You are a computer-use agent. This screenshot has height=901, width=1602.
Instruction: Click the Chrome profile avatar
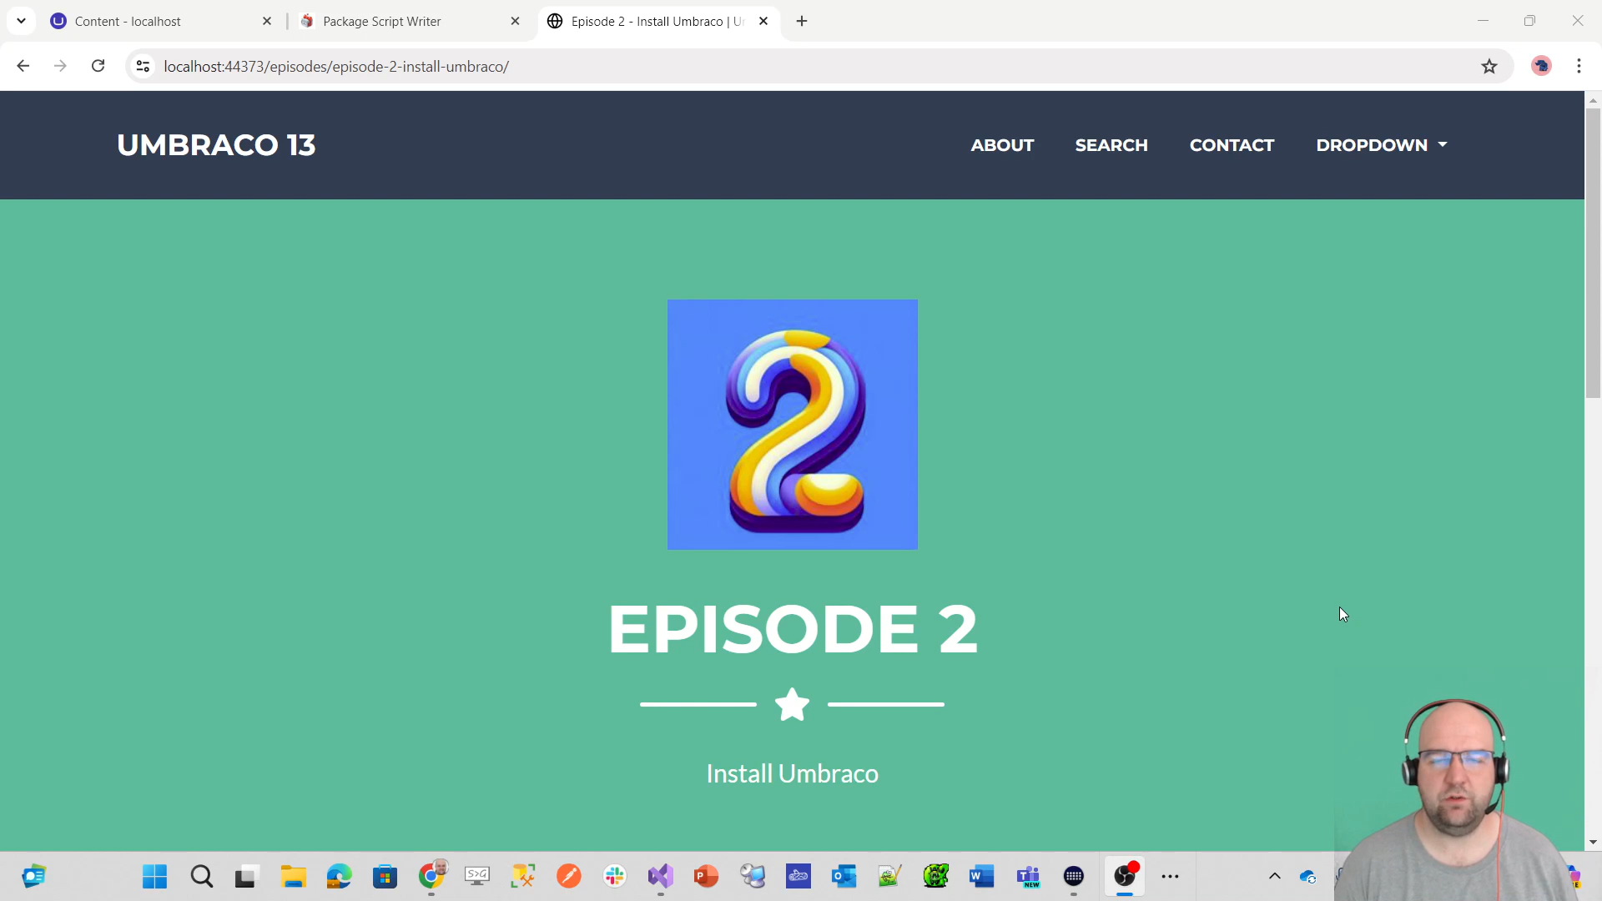(x=1541, y=66)
